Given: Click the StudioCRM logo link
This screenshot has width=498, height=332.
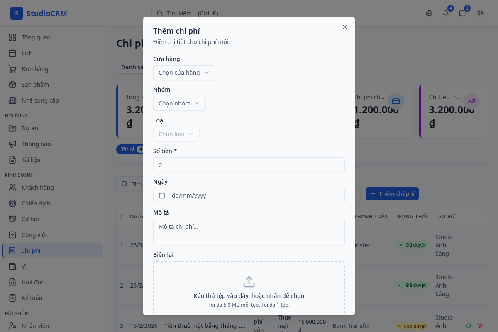Looking at the screenshot, I should pyautogui.click(x=39, y=13).
